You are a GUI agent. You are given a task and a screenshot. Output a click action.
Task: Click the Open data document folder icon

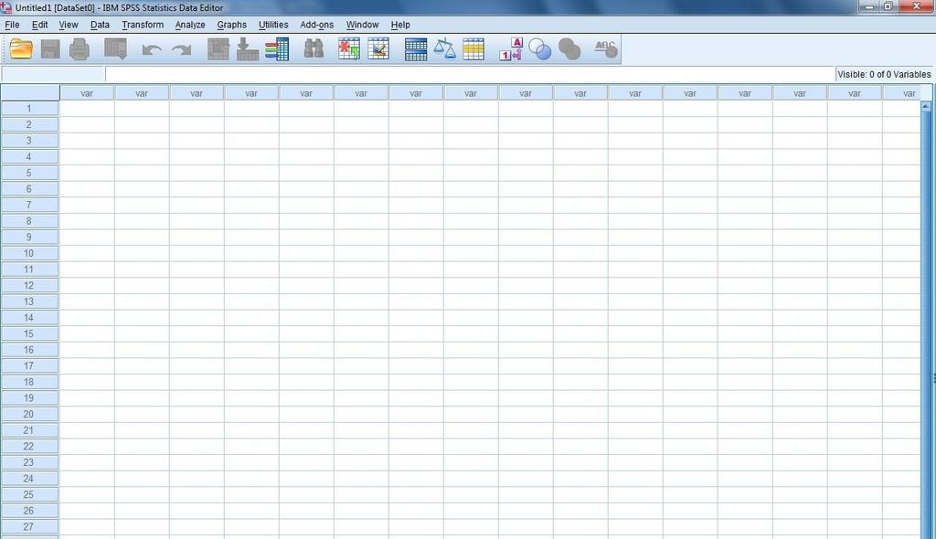pyautogui.click(x=21, y=49)
